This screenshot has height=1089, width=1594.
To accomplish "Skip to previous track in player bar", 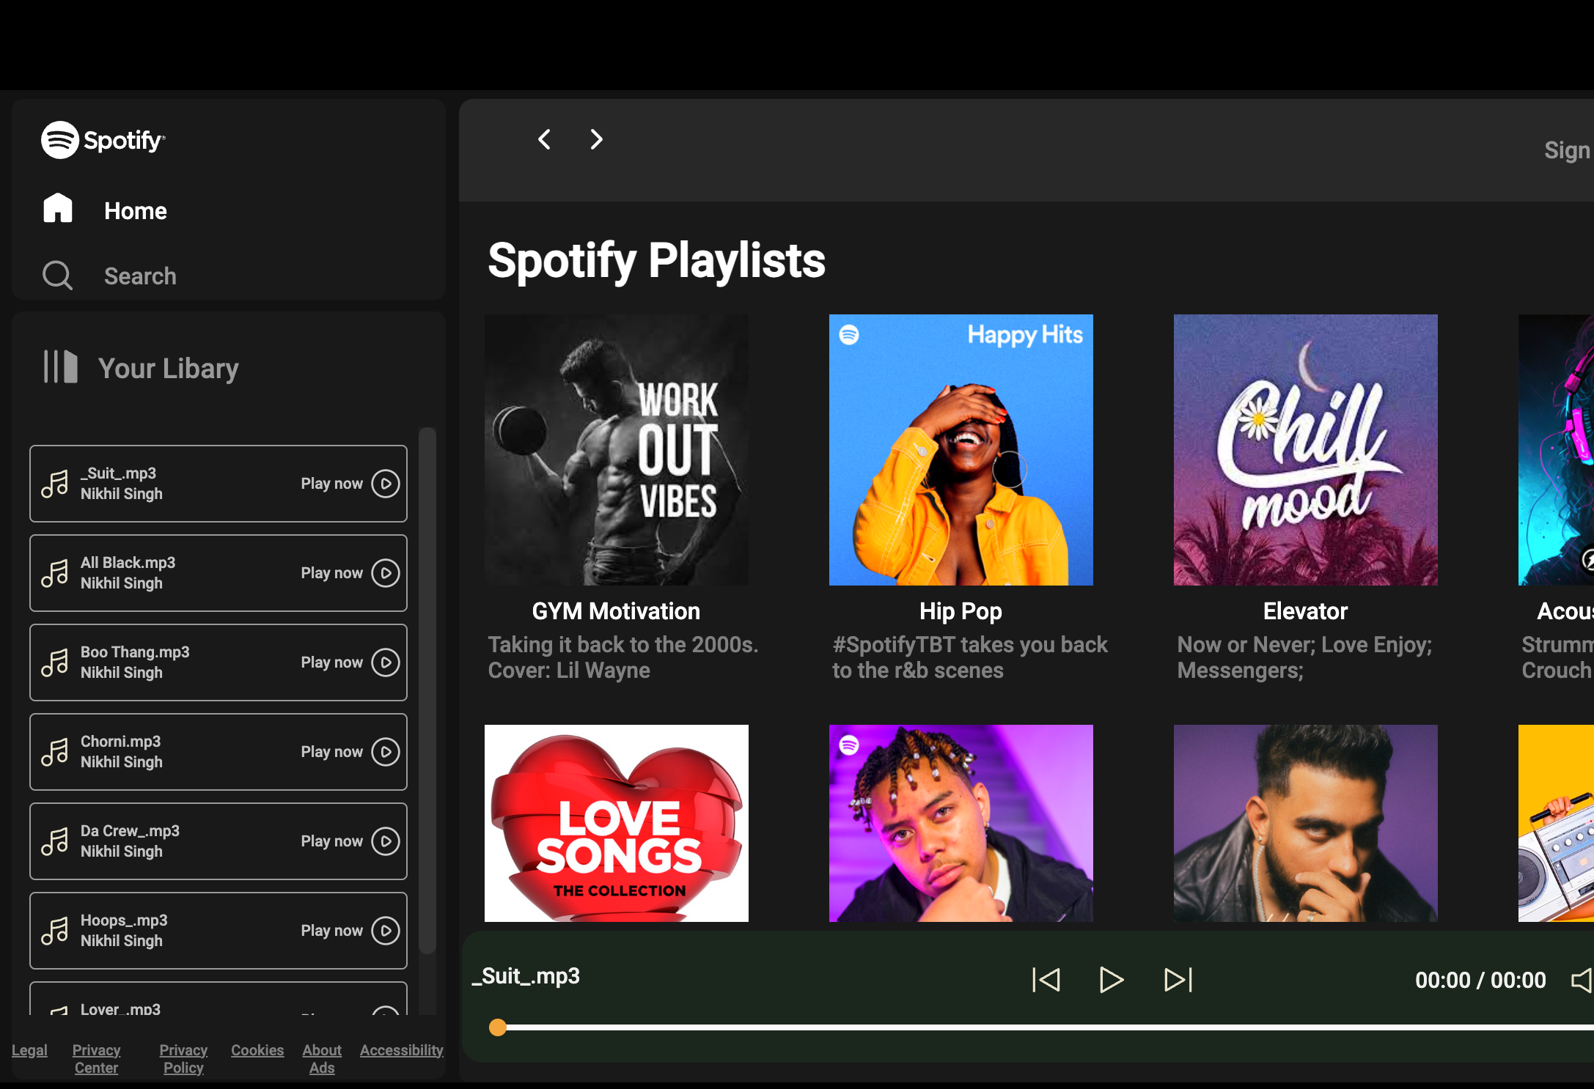I will 1046,980.
